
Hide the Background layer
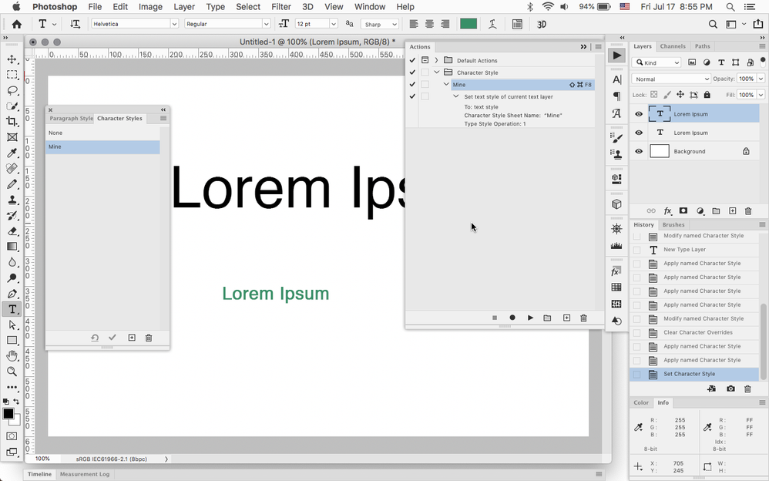coord(638,152)
